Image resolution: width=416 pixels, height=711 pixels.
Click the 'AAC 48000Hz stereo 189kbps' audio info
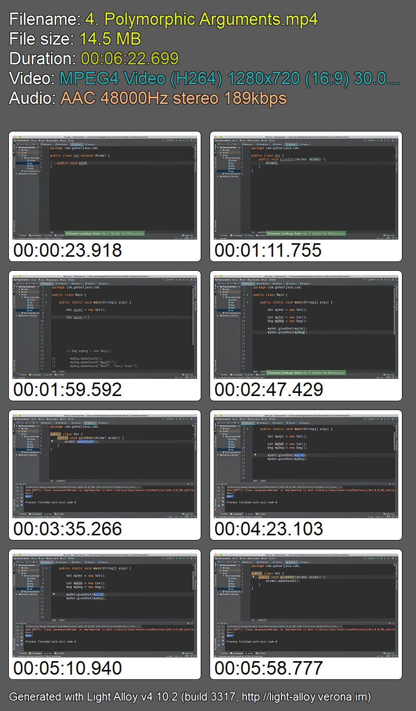(174, 98)
